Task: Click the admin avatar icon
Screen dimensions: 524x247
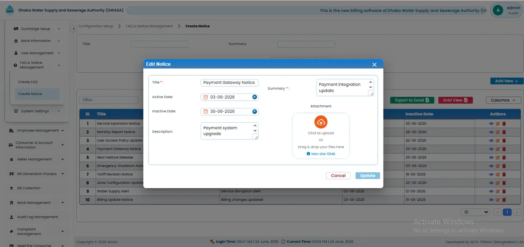Action: (x=498, y=10)
